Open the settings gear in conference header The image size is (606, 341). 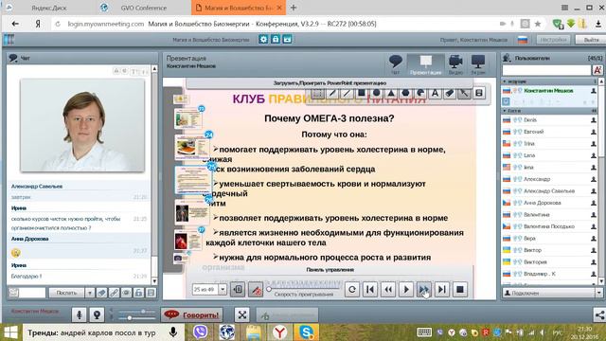tap(263, 39)
